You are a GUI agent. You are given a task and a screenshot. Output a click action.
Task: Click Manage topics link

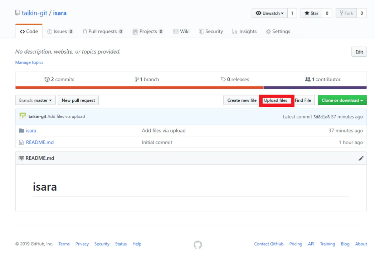[29, 62]
